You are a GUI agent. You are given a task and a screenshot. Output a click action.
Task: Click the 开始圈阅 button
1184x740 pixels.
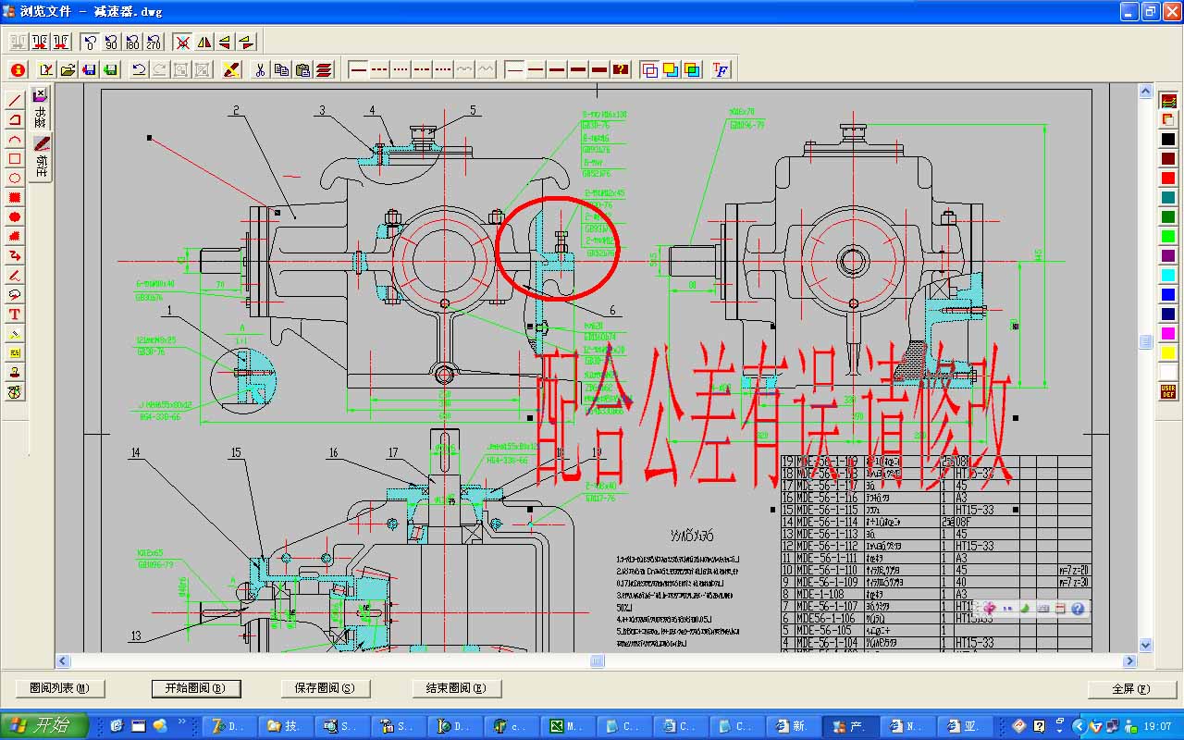click(x=196, y=688)
